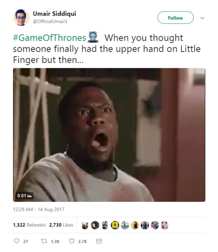Open the 12:29 AM - 14 Aug 2017 timestamp
This screenshot has width=218, height=252.
[39, 209]
